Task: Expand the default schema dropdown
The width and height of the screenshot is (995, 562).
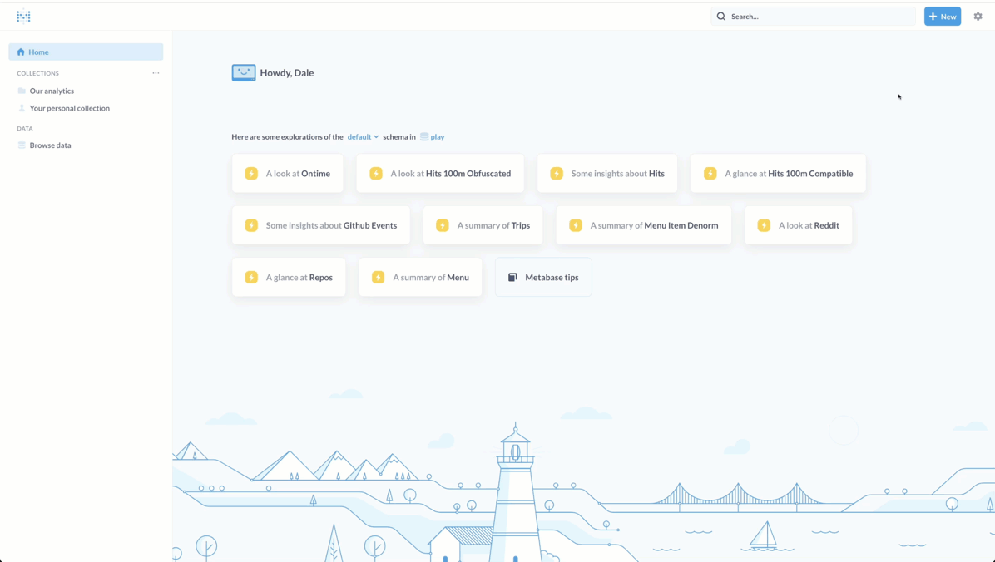Action: coord(363,137)
